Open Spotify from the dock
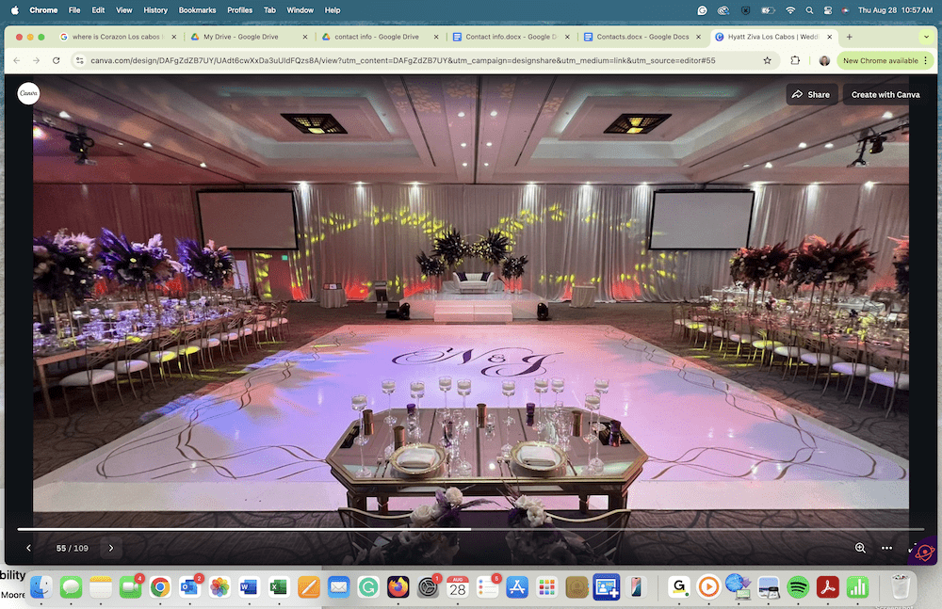942x609 pixels. click(x=798, y=586)
